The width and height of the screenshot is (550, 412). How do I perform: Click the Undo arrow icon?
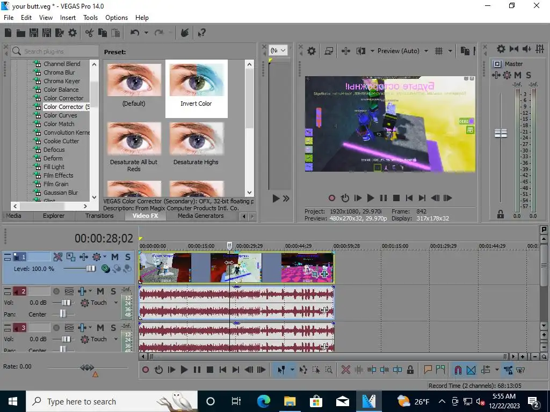(135, 33)
